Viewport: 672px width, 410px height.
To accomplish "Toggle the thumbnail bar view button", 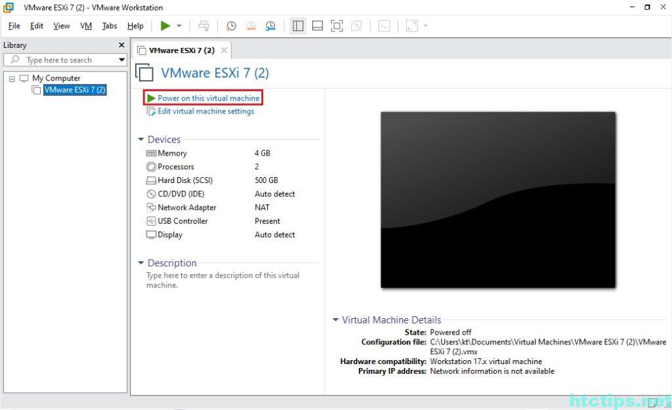I will click(318, 26).
